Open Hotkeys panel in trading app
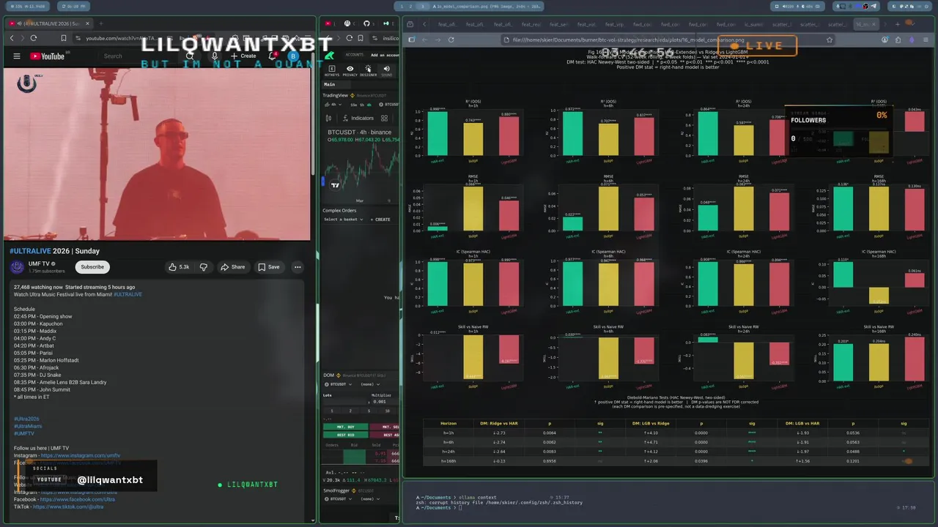The width and height of the screenshot is (938, 527). [x=332, y=71]
